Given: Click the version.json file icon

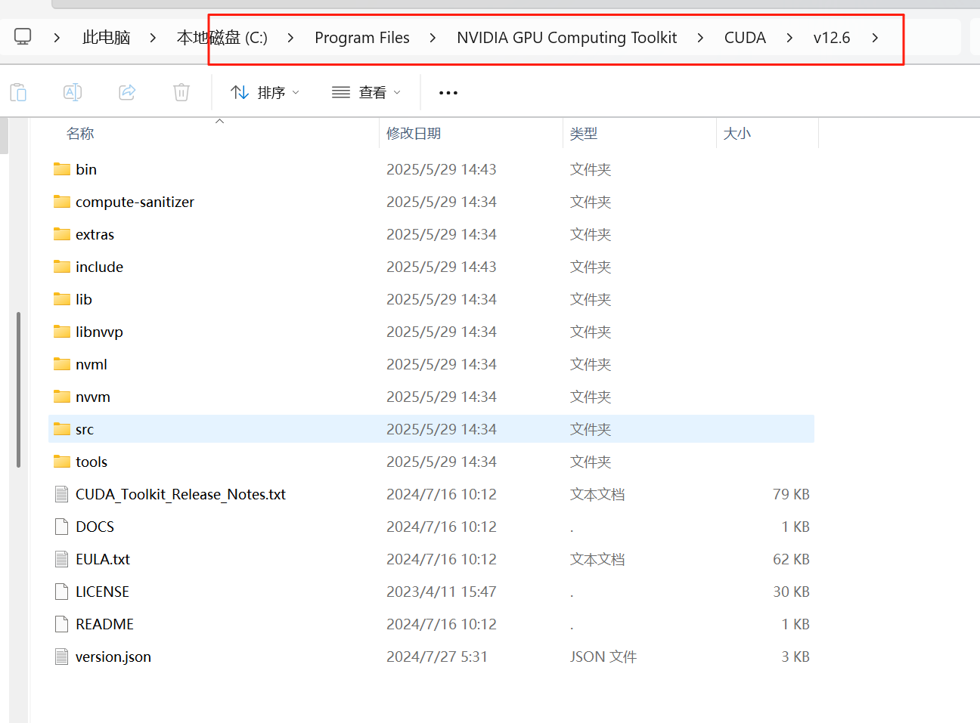Looking at the screenshot, I should pyautogui.click(x=62, y=657).
